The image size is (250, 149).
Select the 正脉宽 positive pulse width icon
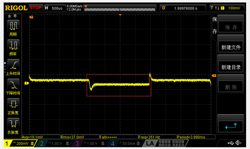(13, 104)
